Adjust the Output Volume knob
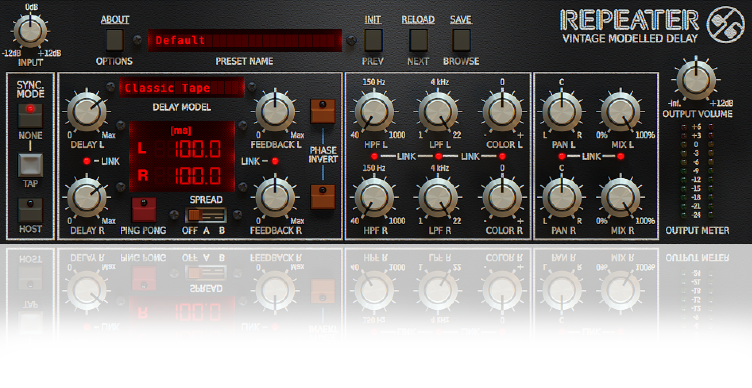 click(696, 80)
